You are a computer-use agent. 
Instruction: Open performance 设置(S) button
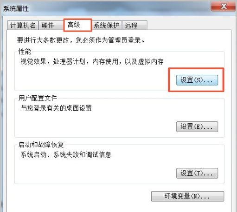[197, 80]
